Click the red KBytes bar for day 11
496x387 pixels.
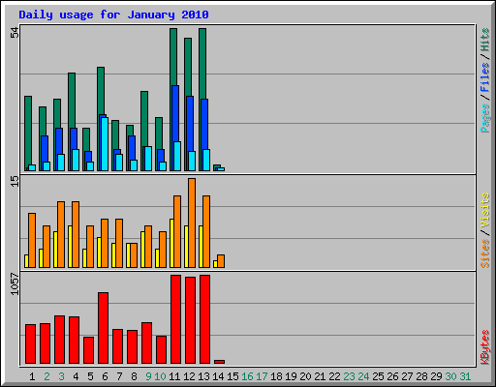(x=176, y=319)
